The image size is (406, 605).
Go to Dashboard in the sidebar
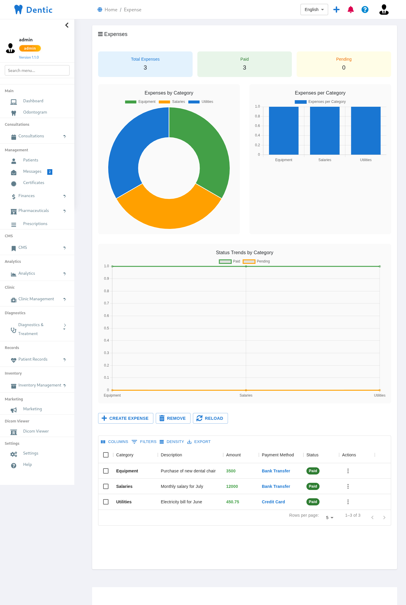(33, 101)
